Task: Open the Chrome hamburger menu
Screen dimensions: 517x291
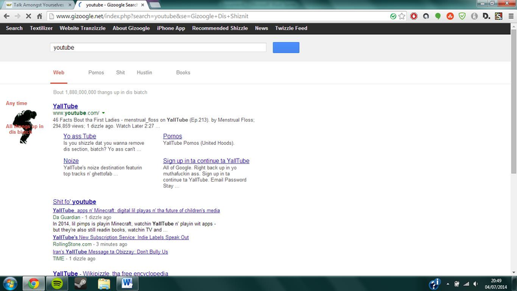Action: (511, 16)
